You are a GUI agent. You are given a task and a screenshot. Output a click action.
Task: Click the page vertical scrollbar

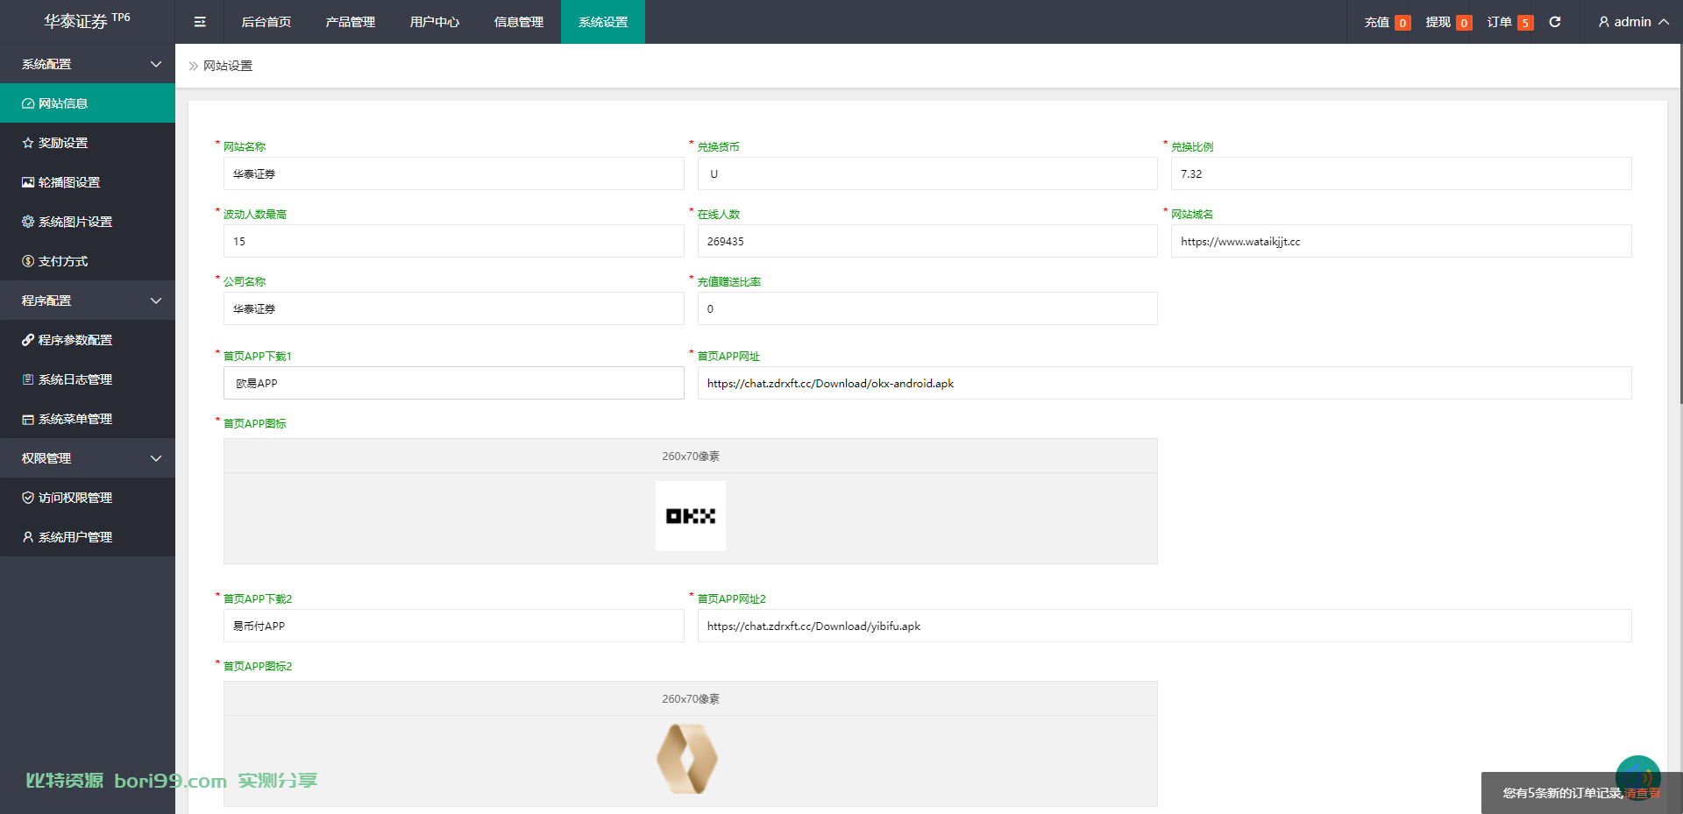[1681, 223]
